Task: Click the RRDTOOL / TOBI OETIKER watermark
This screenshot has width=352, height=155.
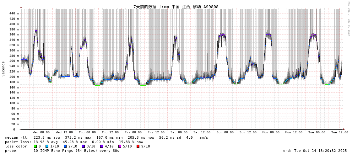Action: click(349, 19)
